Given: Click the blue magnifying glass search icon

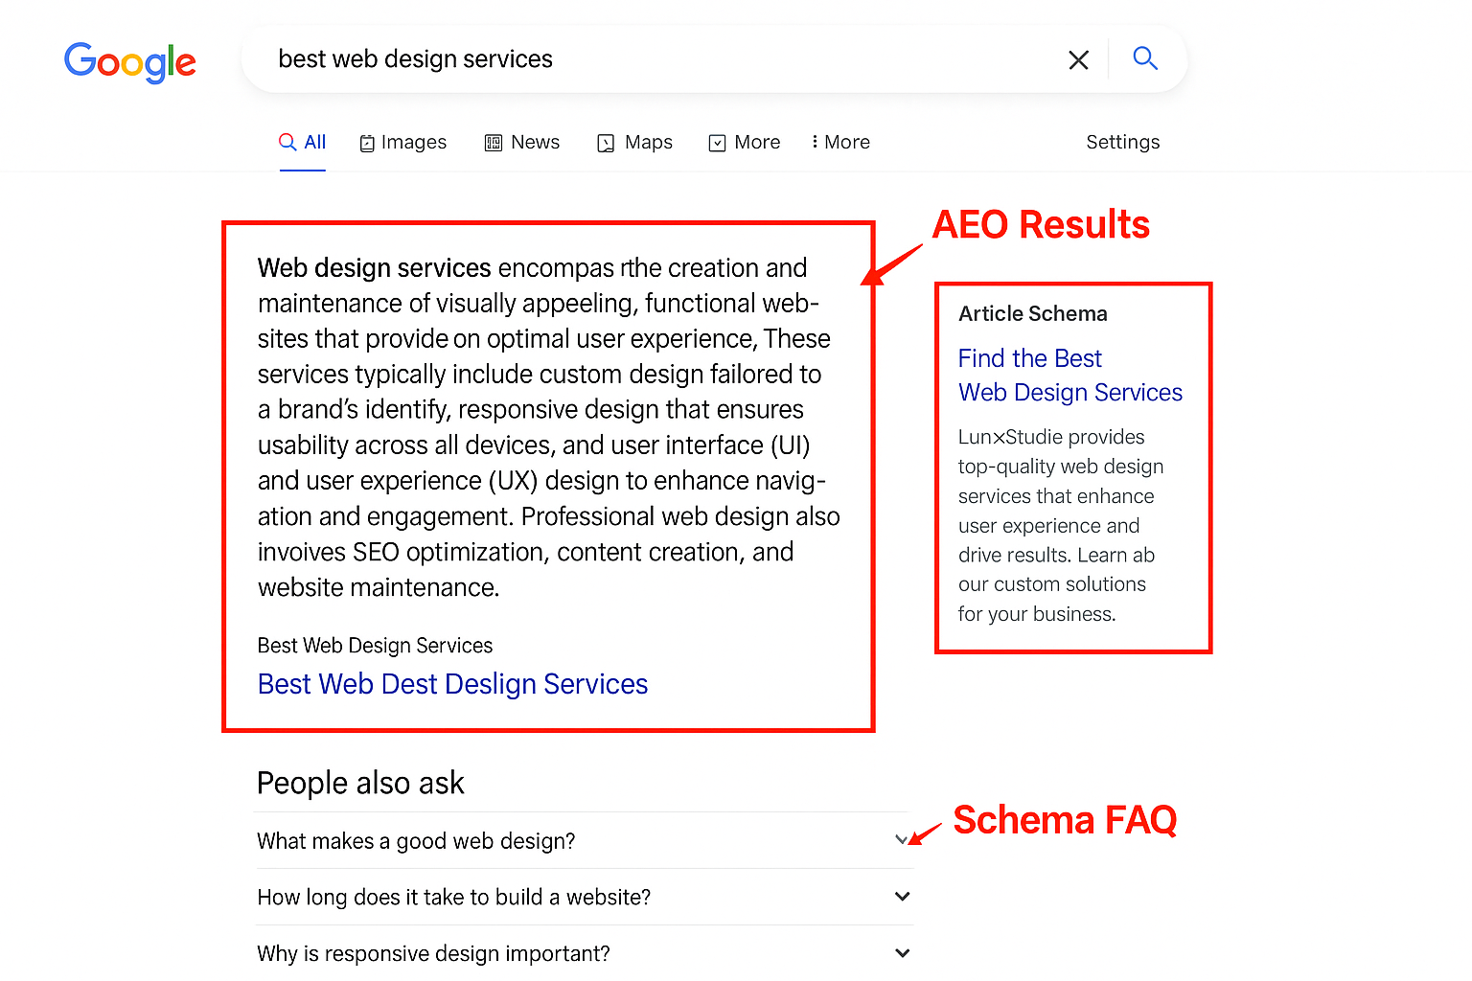Looking at the screenshot, I should tap(1145, 58).
